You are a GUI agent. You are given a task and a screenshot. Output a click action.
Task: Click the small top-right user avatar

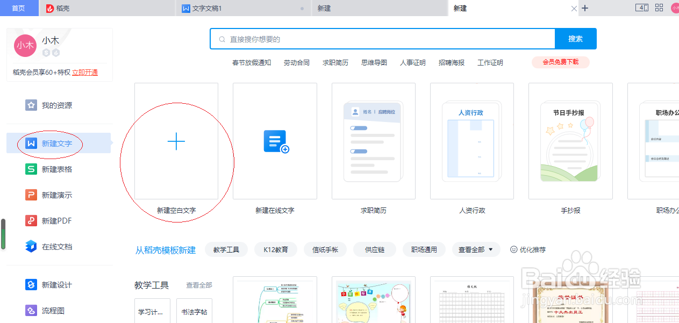[x=675, y=8]
